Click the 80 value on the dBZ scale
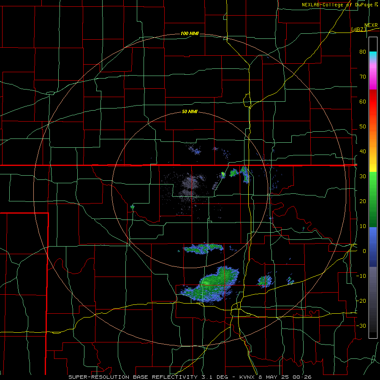Image resolution: width=380 pixels, height=380 pixels. pyautogui.click(x=363, y=52)
